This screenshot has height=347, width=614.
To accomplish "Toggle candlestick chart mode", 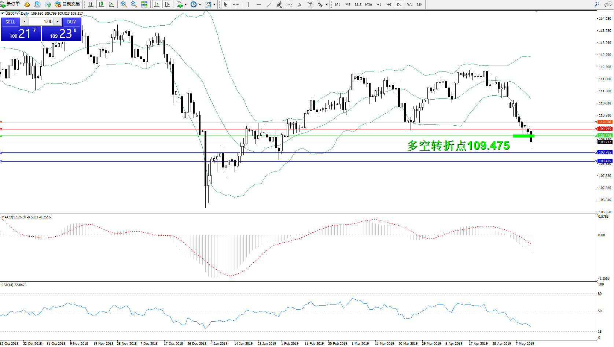I will coord(101,4).
